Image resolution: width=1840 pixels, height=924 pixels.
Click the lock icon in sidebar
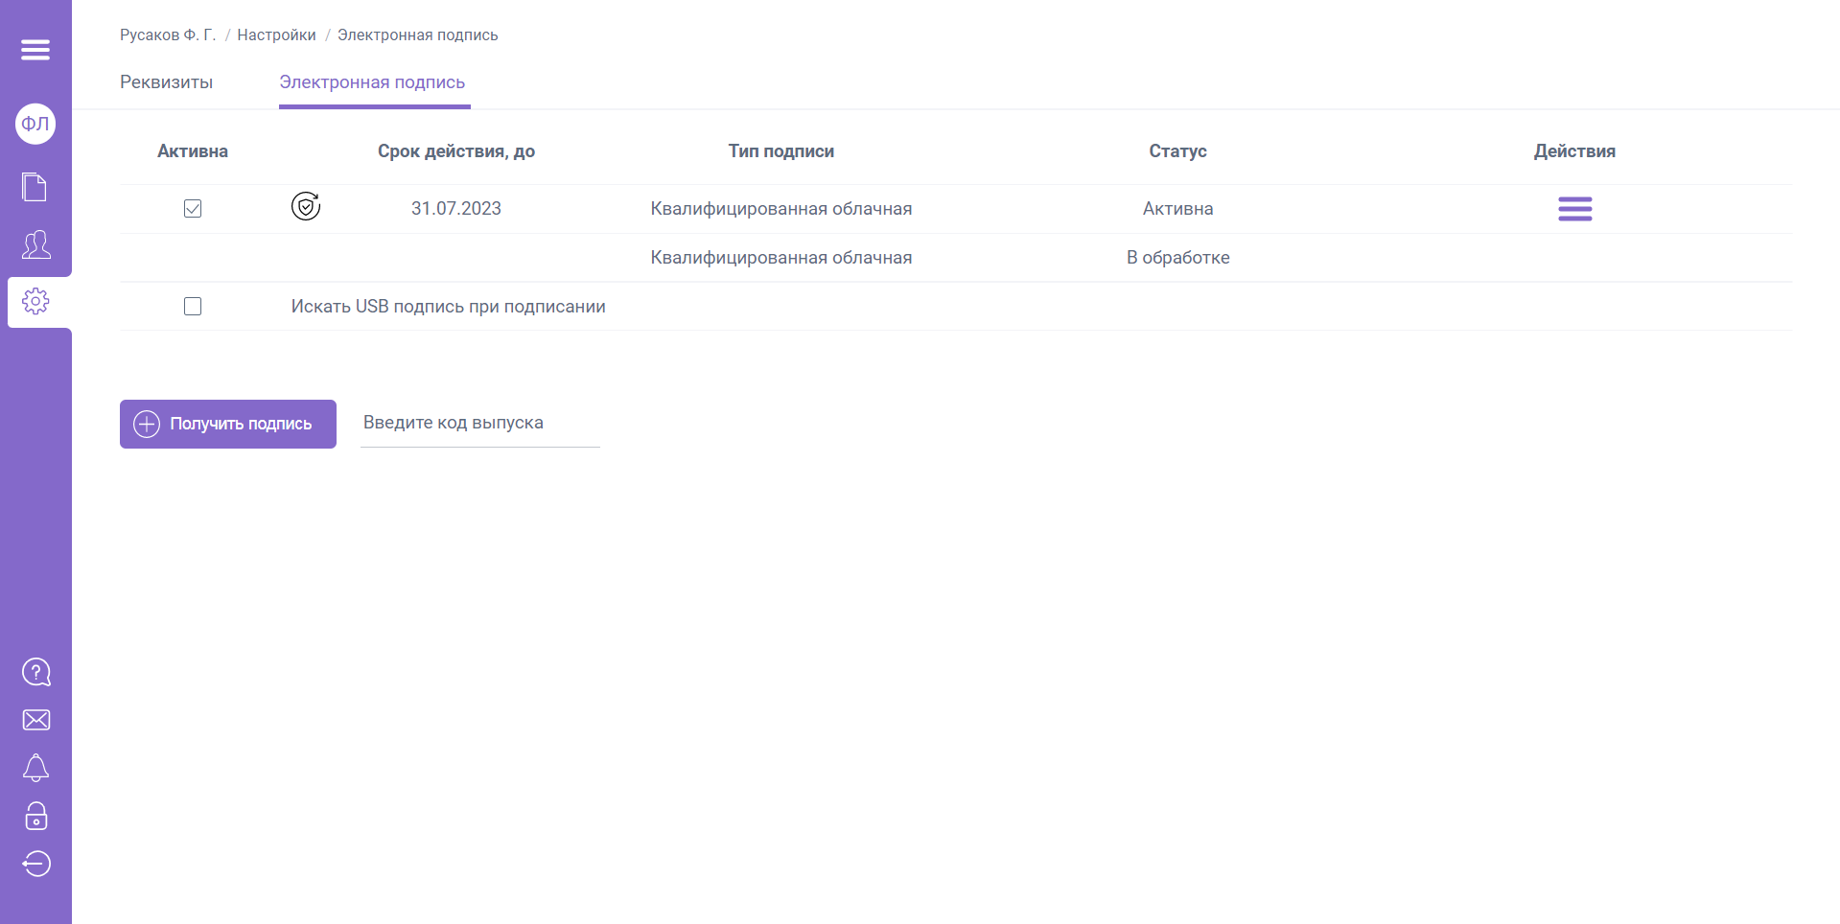click(35, 816)
